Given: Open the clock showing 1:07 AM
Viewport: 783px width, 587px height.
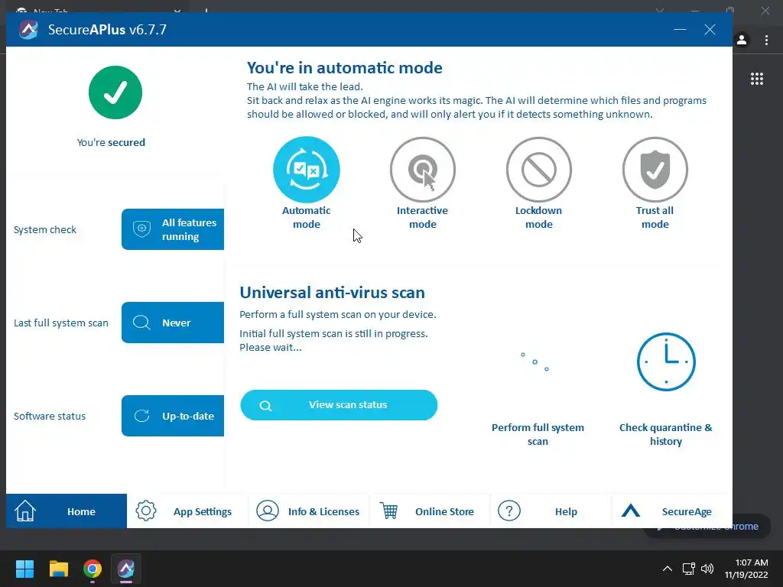Looking at the screenshot, I should point(746,569).
